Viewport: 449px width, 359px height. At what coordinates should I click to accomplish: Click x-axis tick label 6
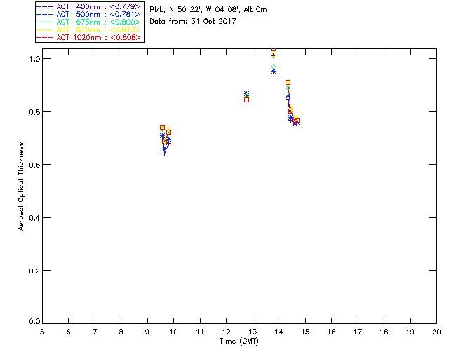click(69, 332)
